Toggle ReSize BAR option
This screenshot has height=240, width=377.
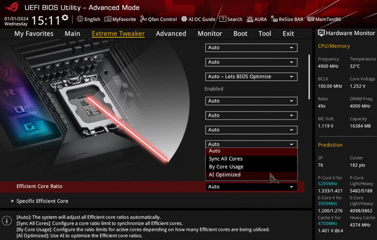(287, 19)
